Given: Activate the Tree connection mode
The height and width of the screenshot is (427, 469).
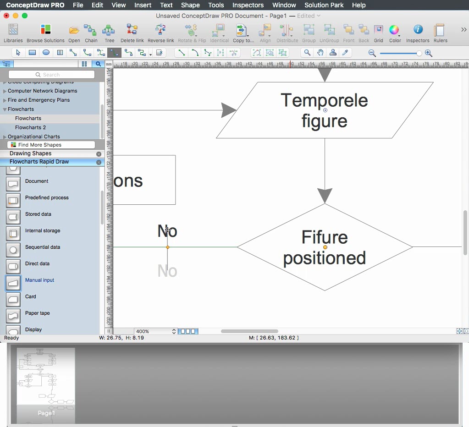Looking at the screenshot, I should pyautogui.click(x=109, y=30).
